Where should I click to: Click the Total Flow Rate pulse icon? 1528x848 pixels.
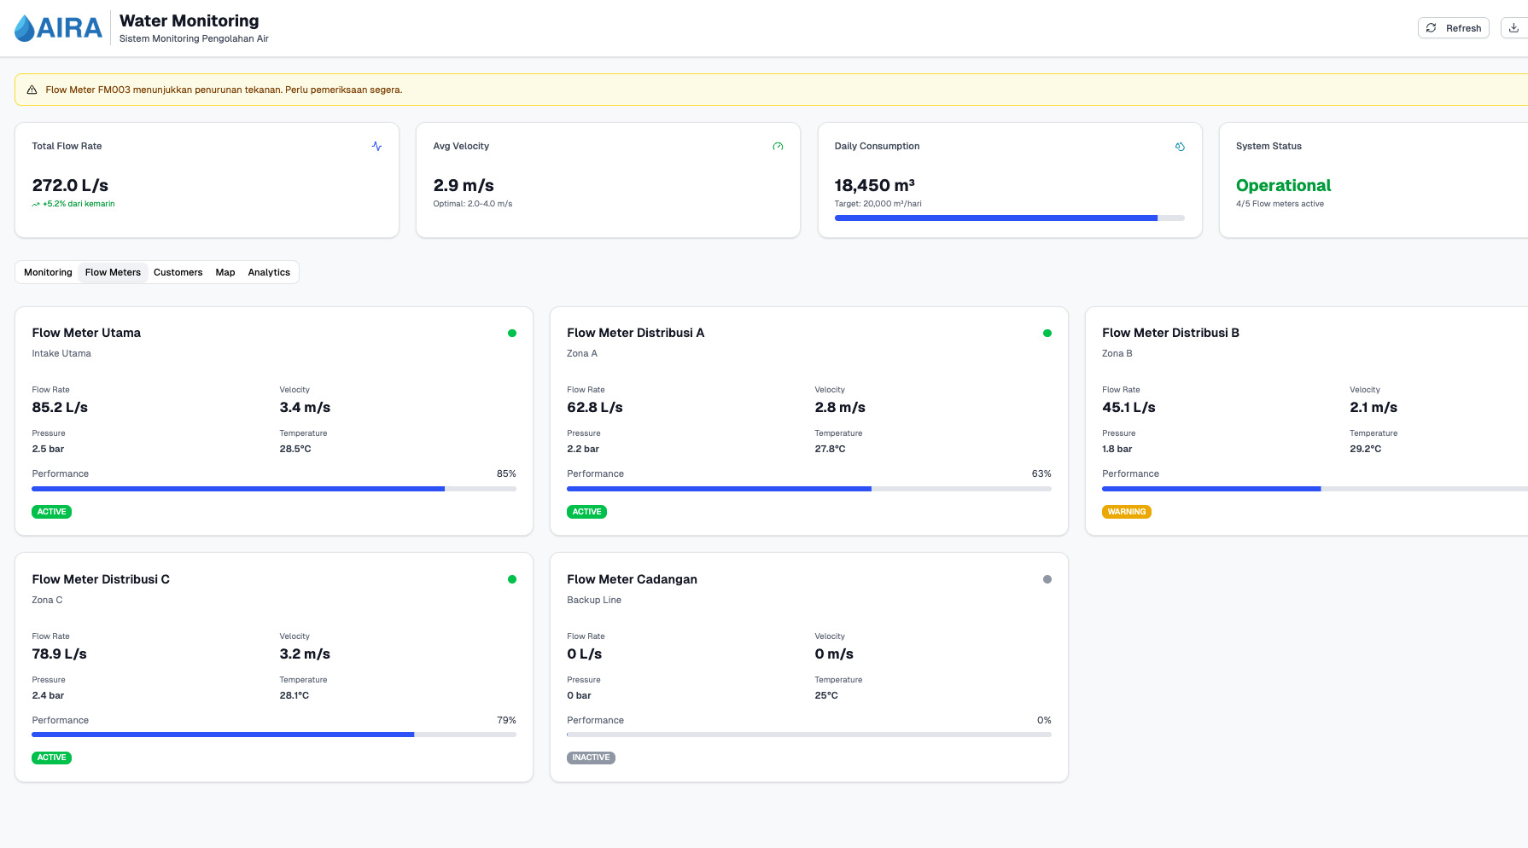376,147
